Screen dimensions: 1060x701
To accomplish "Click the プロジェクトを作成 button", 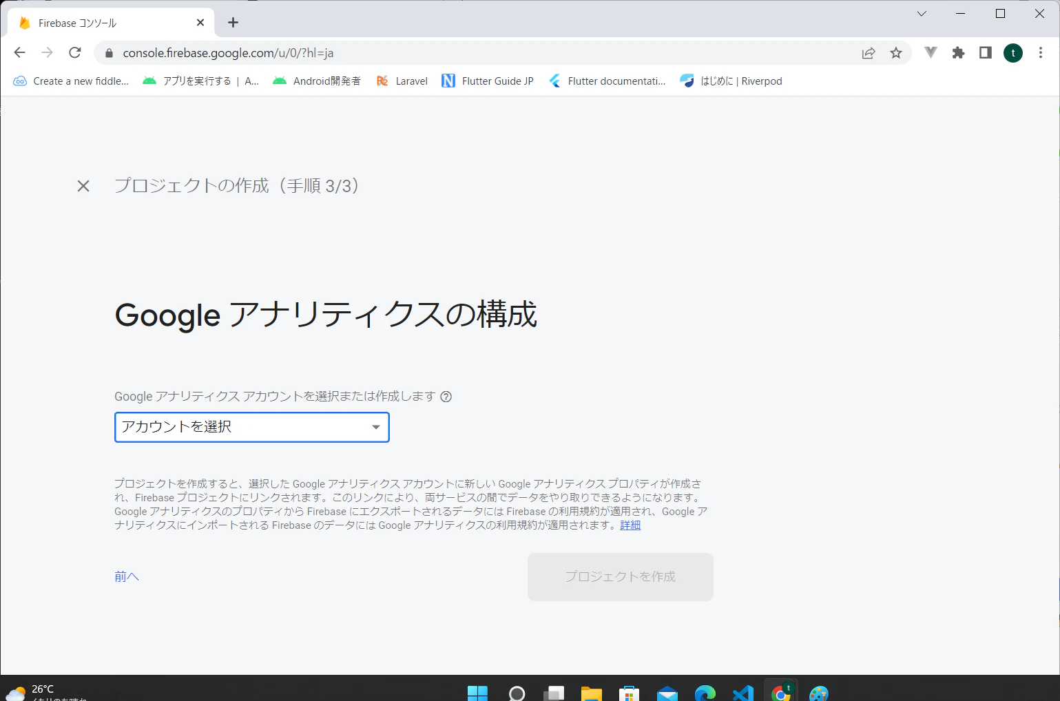I will (621, 577).
